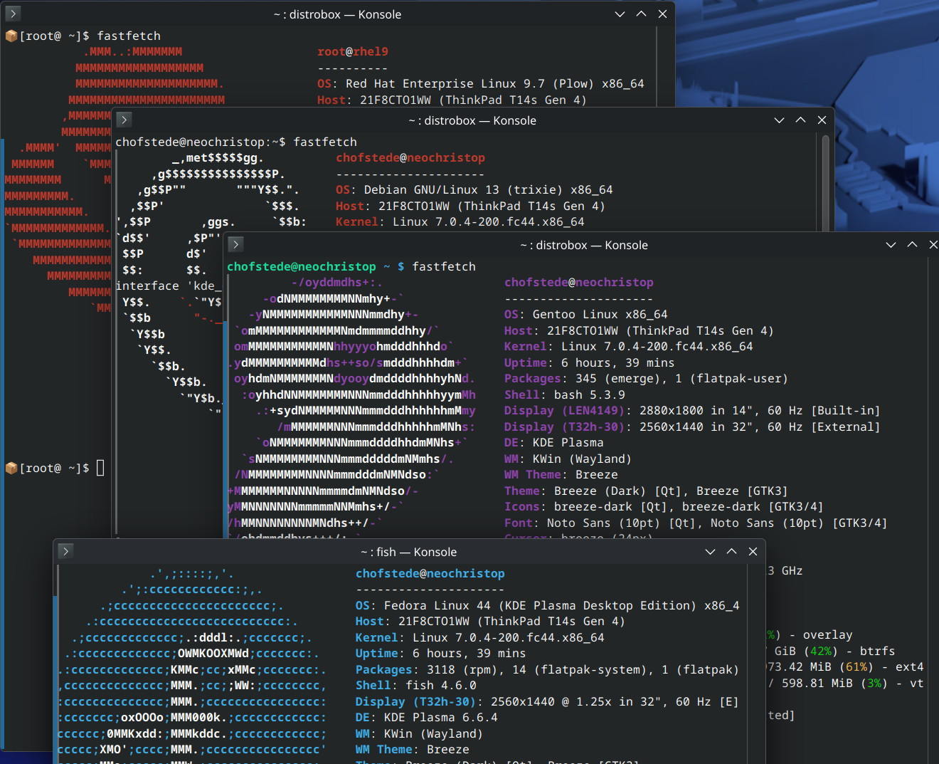This screenshot has width=939, height=764.
Task: Click the Kernel line in the Debian window
Action: (x=460, y=221)
